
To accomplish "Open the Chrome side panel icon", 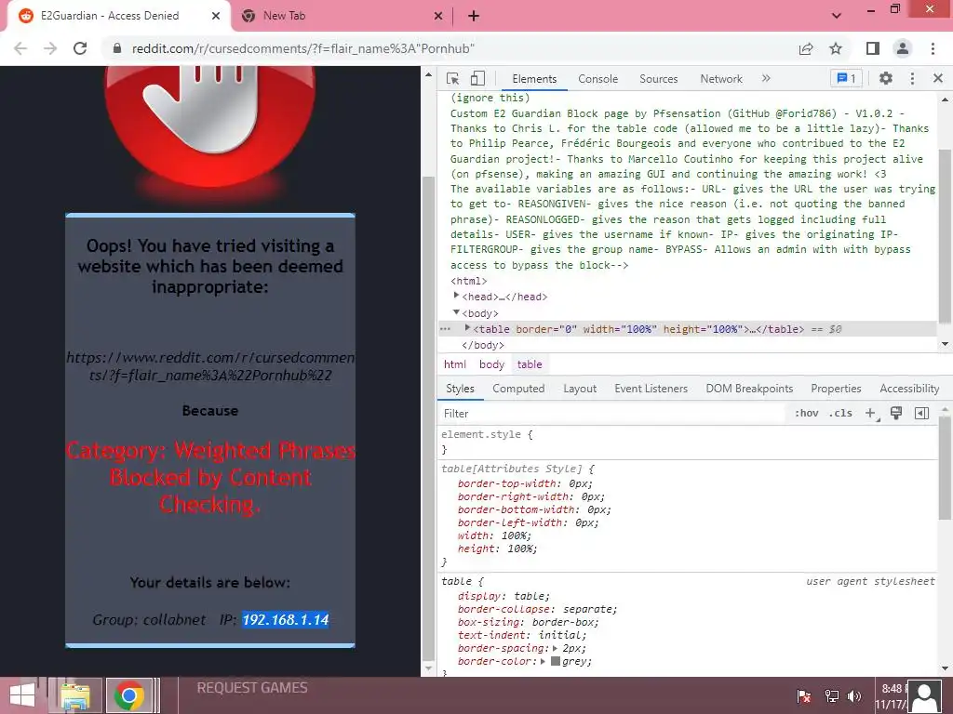I will (x=872, y=48).
